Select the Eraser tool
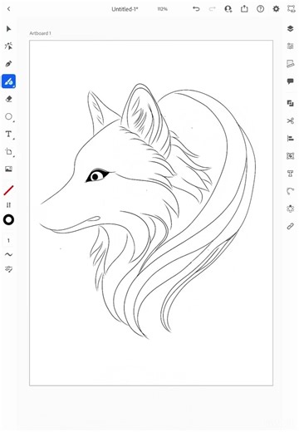The image size is (299, 432). coord(8,99)
